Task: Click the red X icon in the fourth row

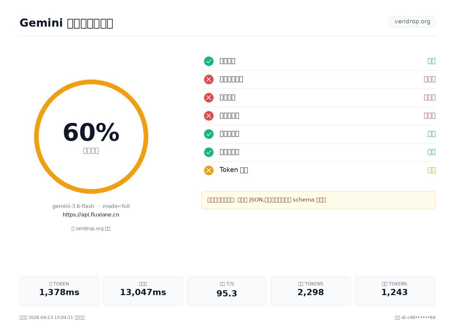Action: click(209, 116)
